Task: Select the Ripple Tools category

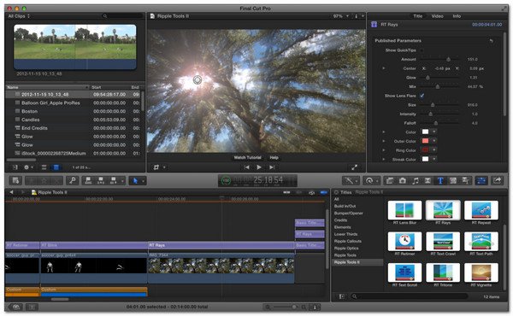Action: pos(345,255)
